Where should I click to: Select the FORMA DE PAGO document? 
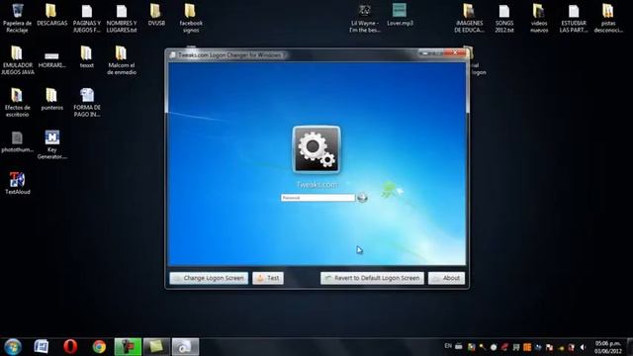click(x=87, y=103)
